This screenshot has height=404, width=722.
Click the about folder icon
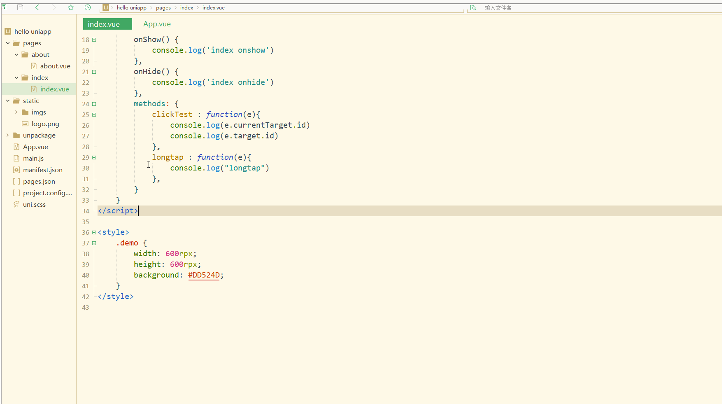tap(25, 54)
